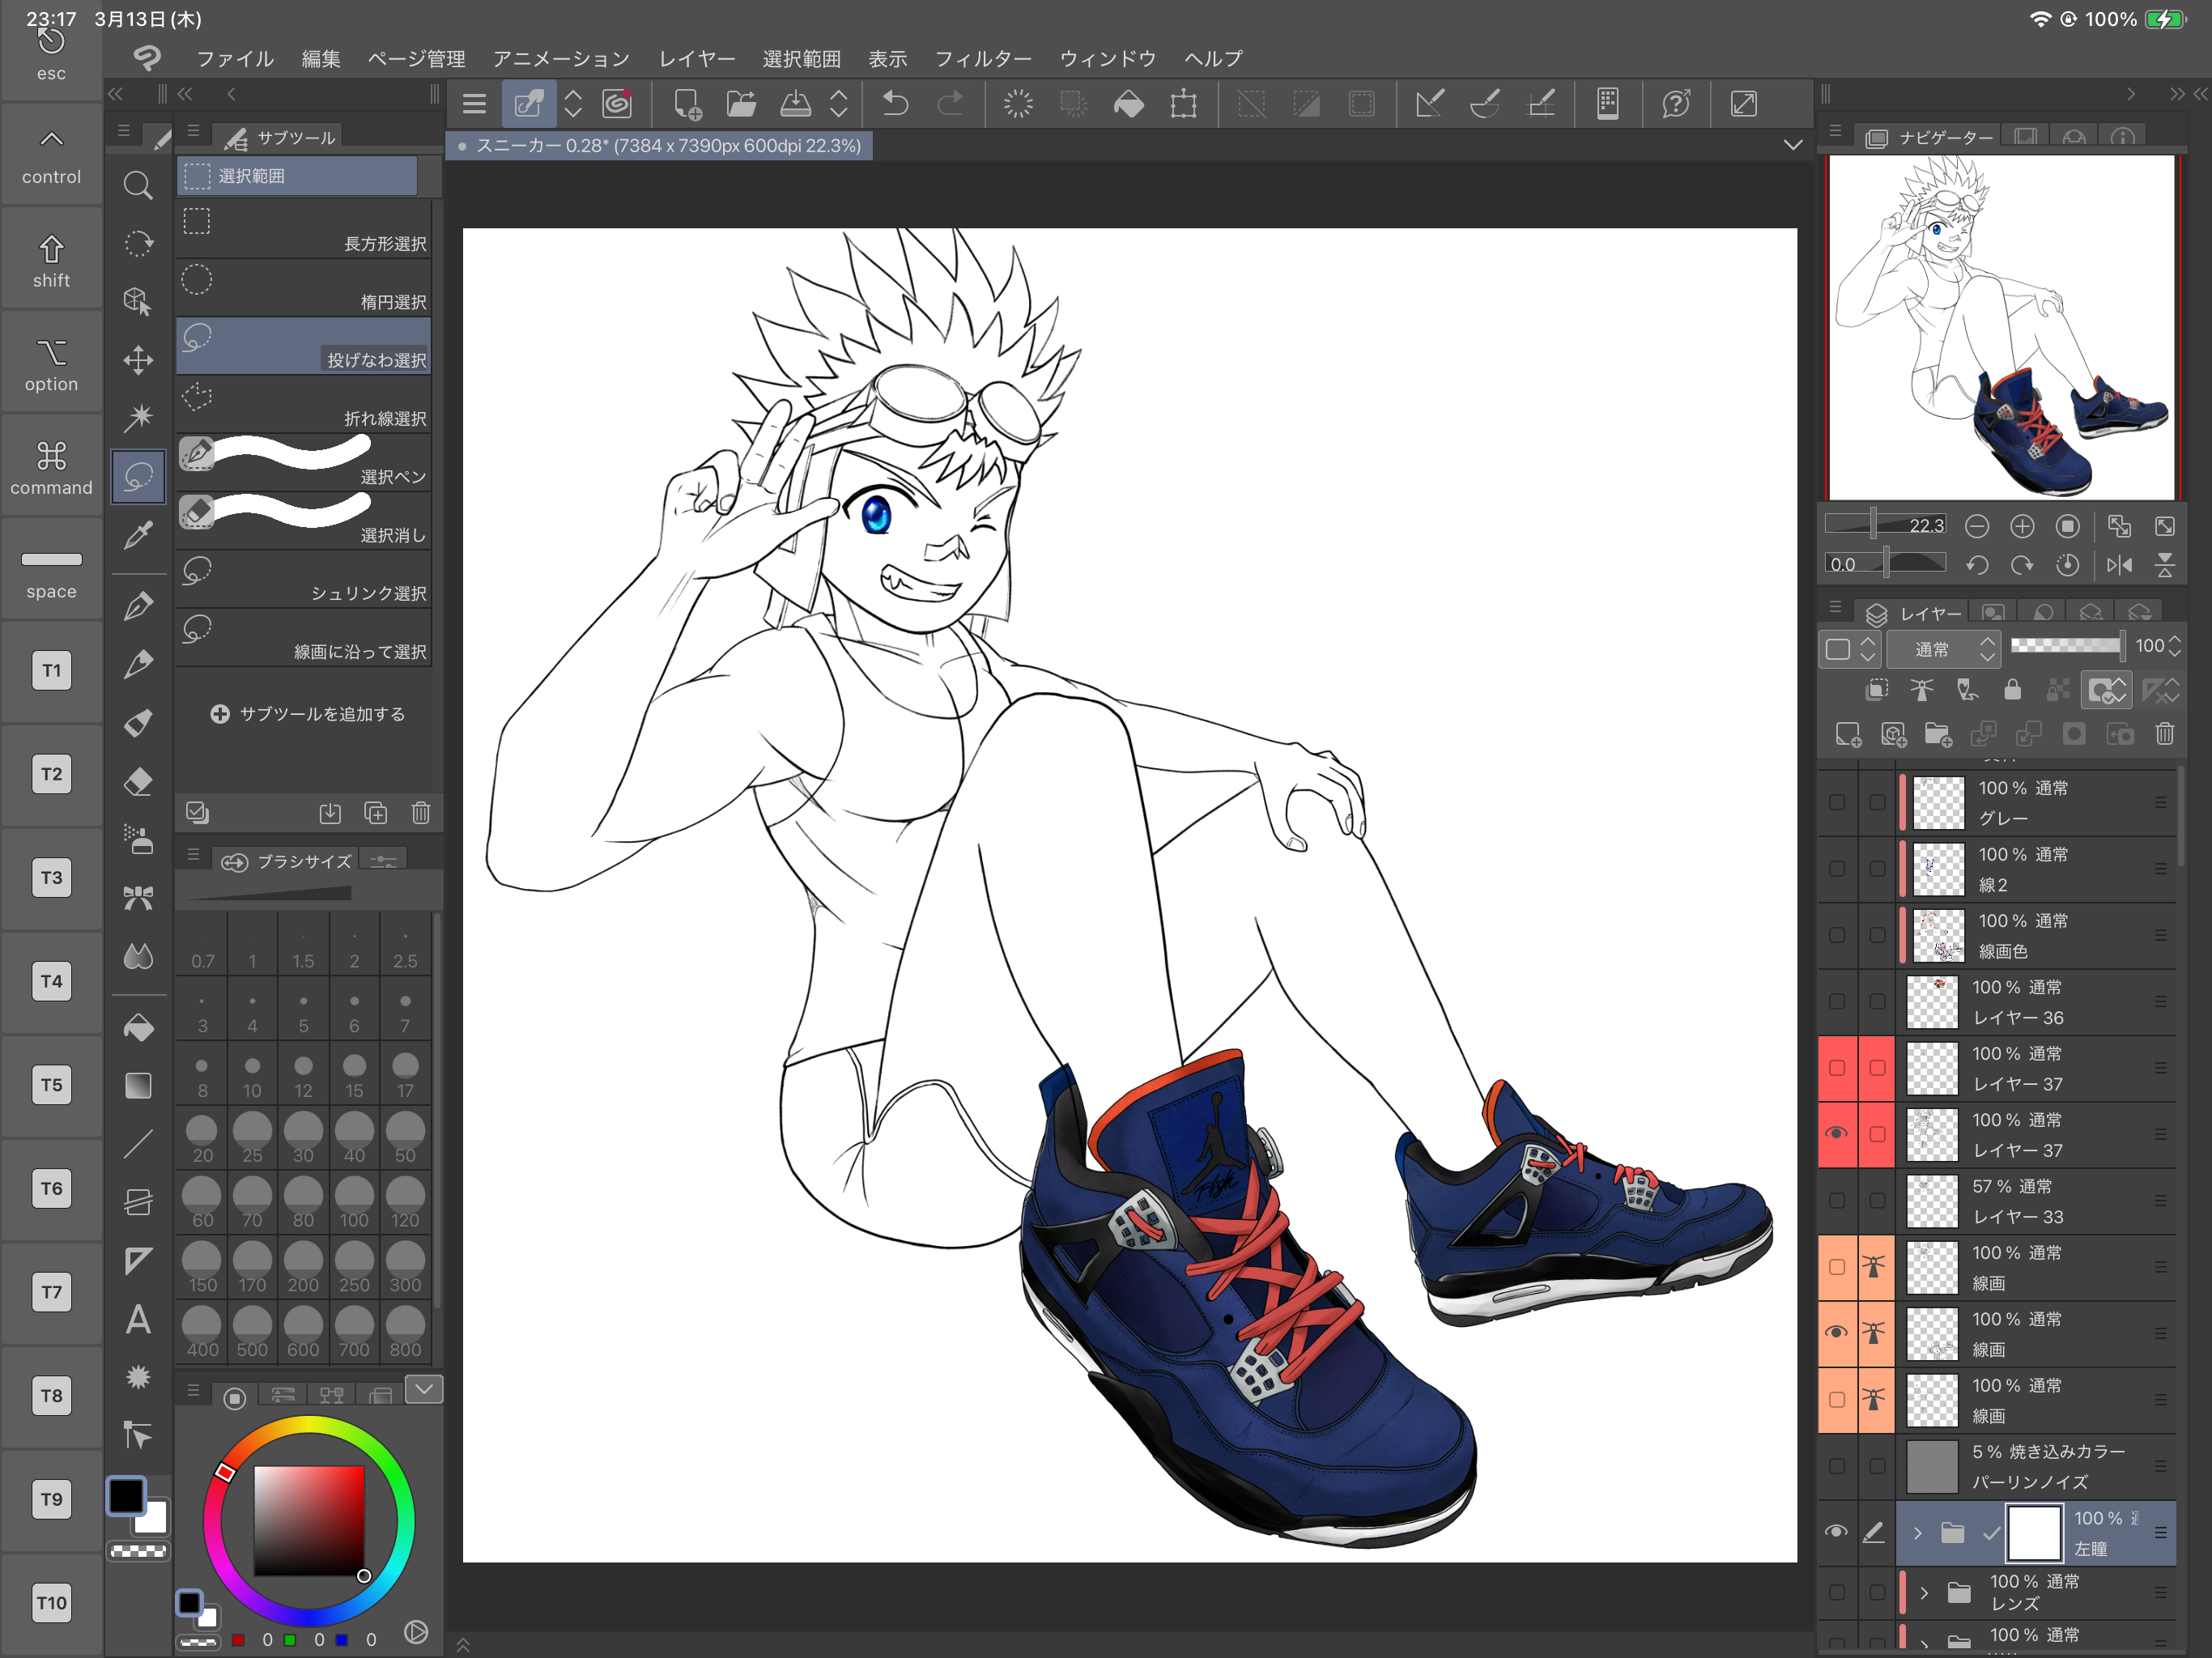Lock layer with padlock icon
Viewport: 2212px width, 1658px height.
pos(2013,690)
